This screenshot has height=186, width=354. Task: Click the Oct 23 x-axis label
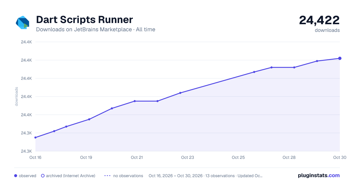point(188,157)
